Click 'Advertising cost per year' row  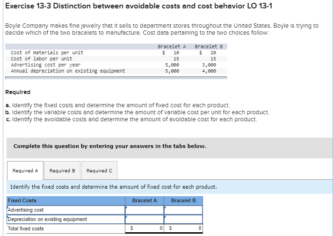click(x=116, y=65)
